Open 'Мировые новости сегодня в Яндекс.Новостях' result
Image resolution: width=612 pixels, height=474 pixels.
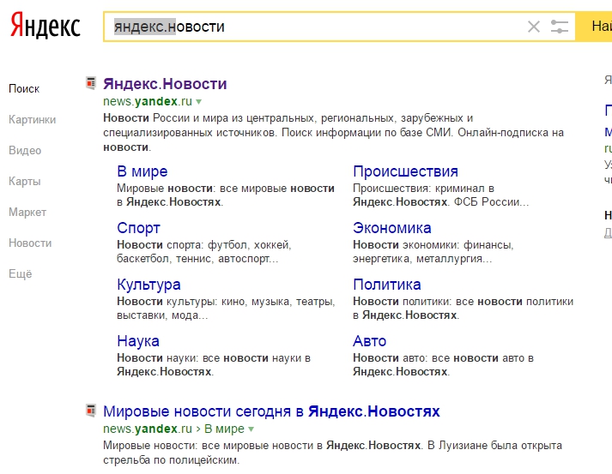pyautogui.click(x=271, y=411)
